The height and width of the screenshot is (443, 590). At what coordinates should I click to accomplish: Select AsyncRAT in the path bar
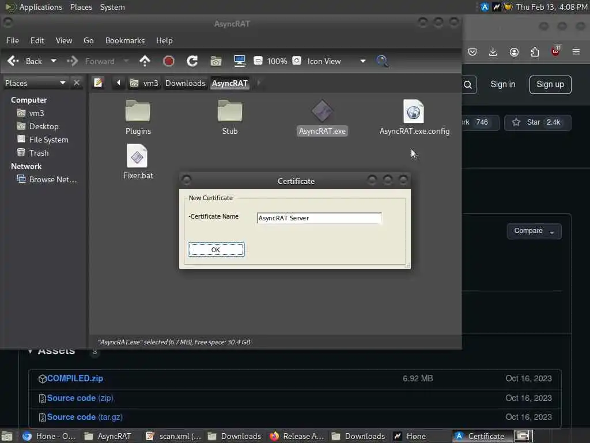tap(229, 83)
